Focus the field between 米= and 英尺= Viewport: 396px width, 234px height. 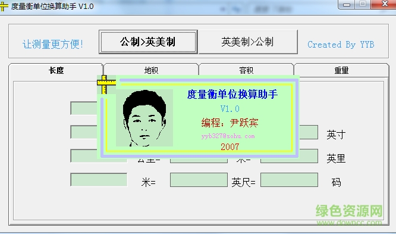199,180
